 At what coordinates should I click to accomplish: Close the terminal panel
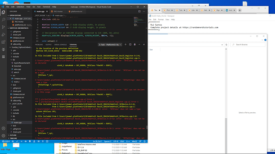click(x=144, y=44)
